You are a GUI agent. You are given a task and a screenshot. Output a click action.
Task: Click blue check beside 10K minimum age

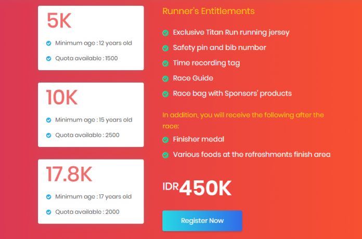[x=49, y=120]
